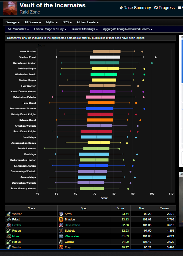Click the Shadow spec icon

[x=61, y=220]
